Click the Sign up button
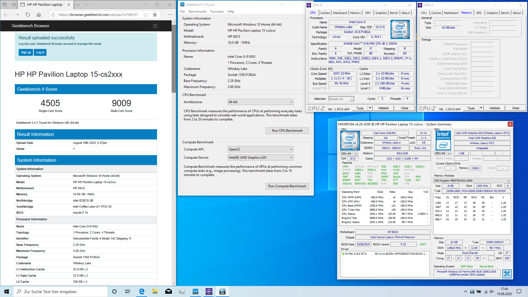Viewport: 528px width, 297px height. click(26, 52)
